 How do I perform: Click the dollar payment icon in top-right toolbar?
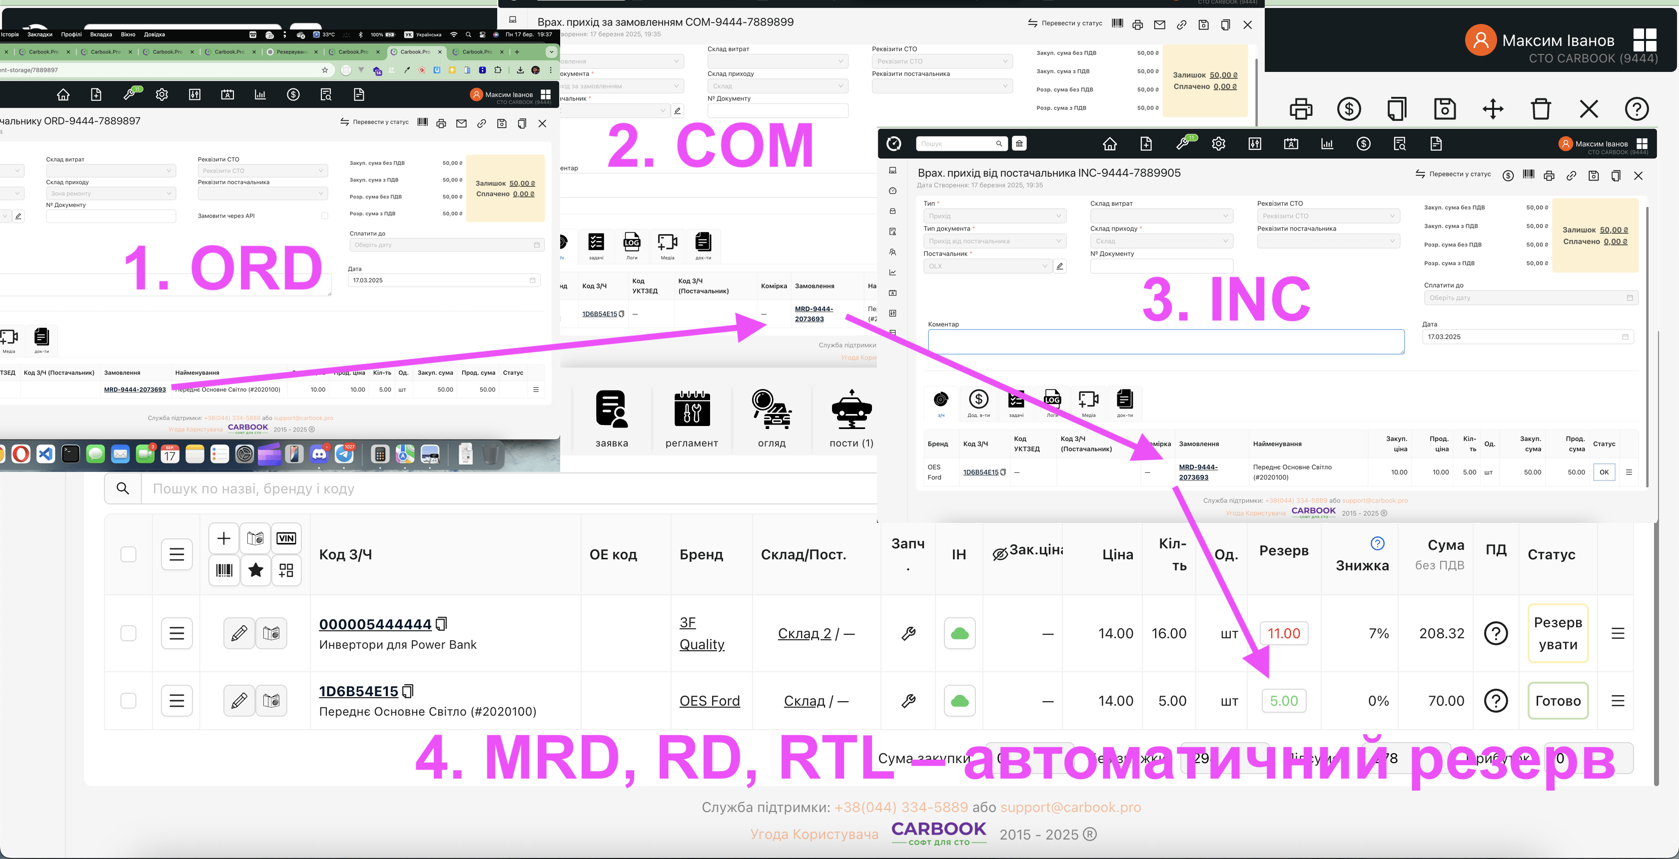[1349, 109]
